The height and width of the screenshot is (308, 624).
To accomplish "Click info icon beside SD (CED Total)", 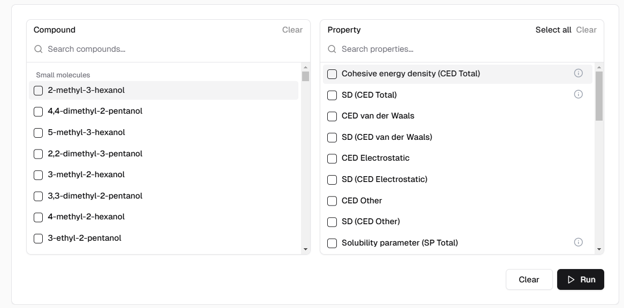I will tap(578, 94).
